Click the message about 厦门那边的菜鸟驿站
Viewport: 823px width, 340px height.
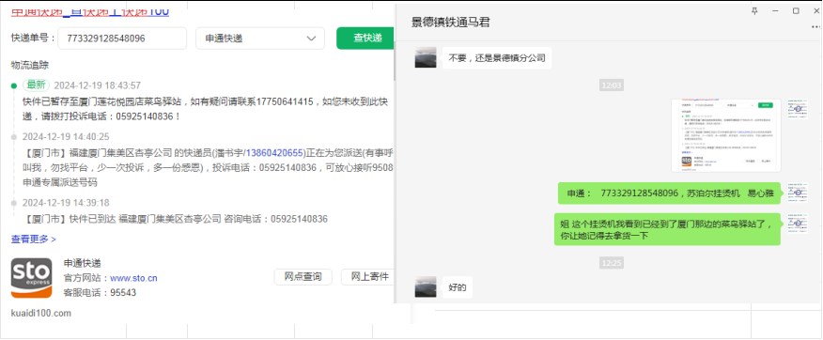tap(669, 229)
